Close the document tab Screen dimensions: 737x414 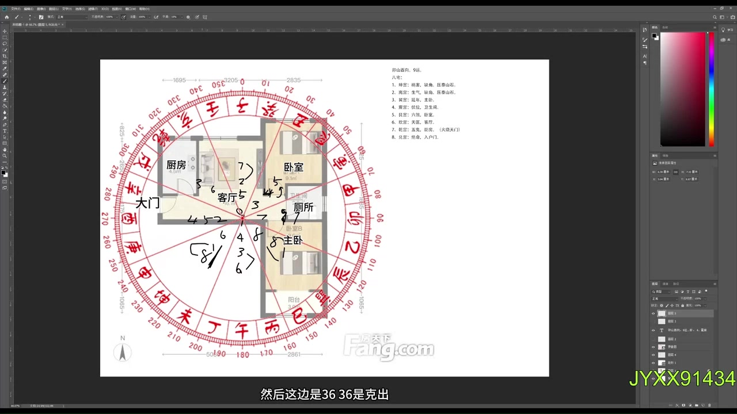[62, 25]
